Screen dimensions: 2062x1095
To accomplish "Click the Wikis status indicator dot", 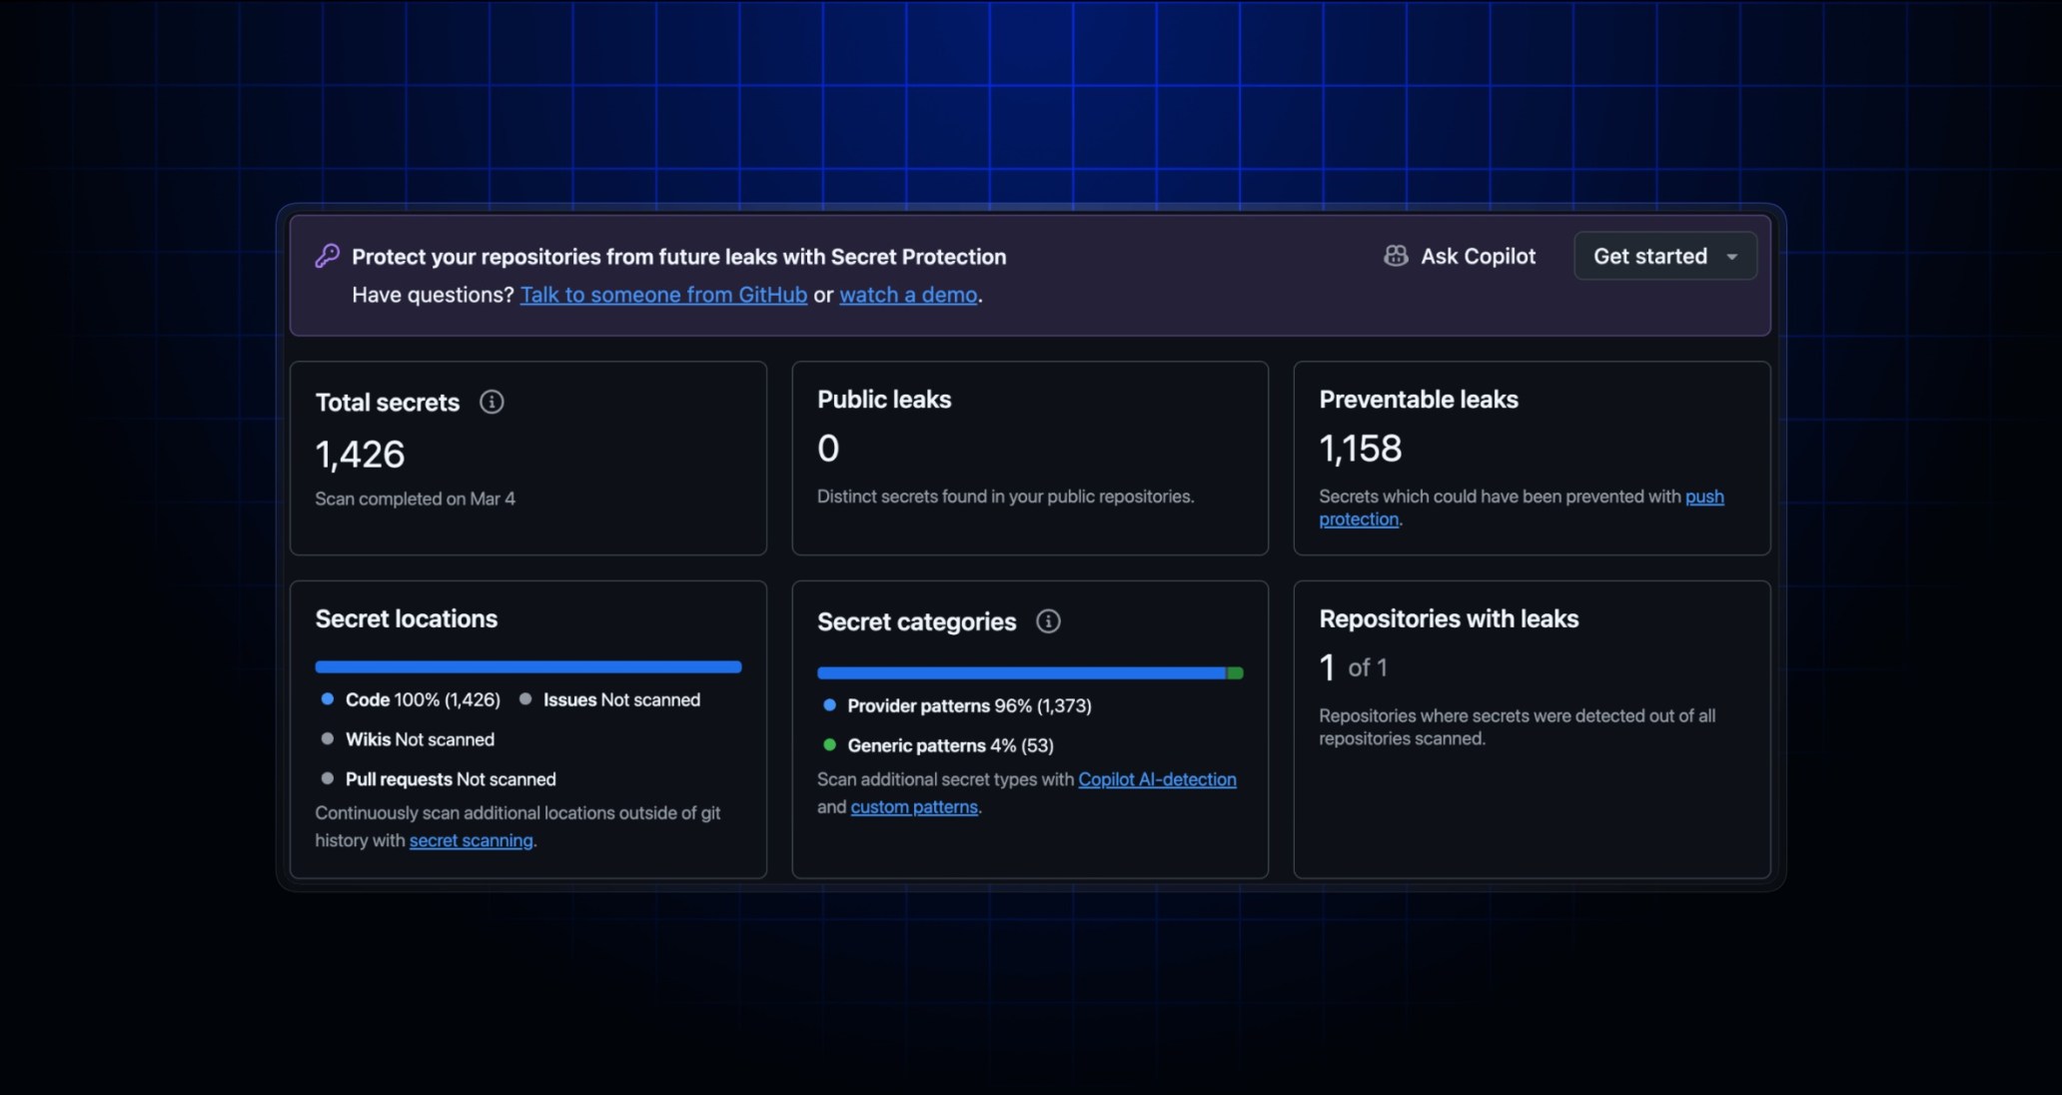I will (x=329, y=738).
